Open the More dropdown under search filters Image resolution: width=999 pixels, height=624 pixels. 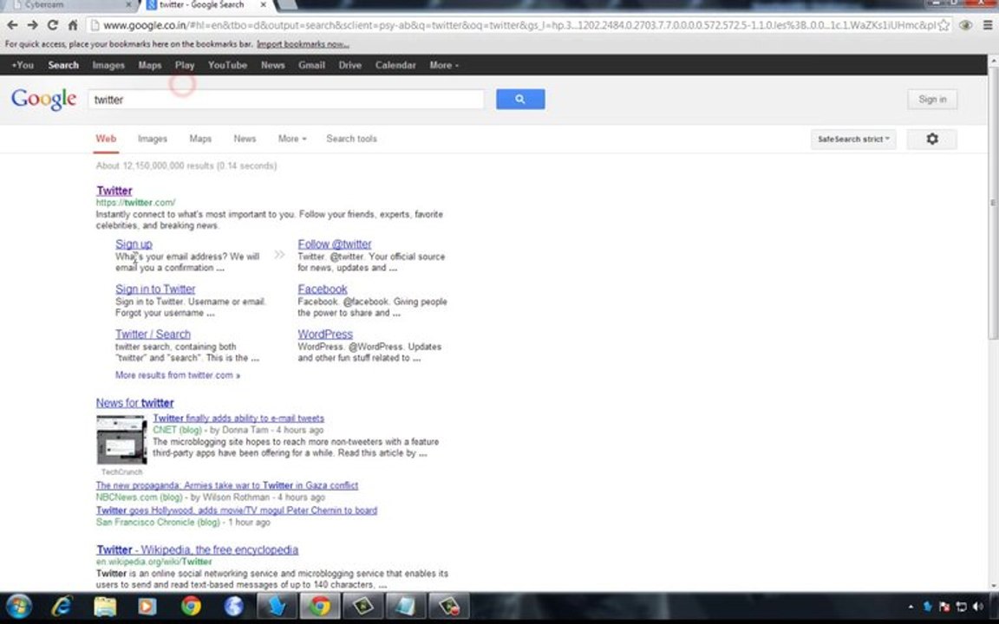click(291, 139)
